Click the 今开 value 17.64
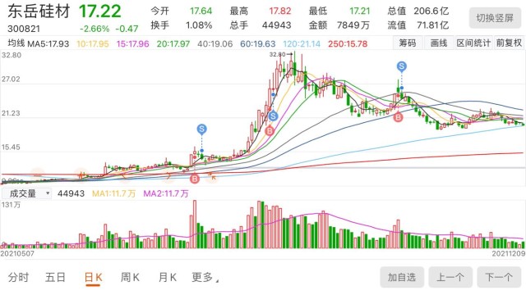The image size is (526, 295). 201,11
